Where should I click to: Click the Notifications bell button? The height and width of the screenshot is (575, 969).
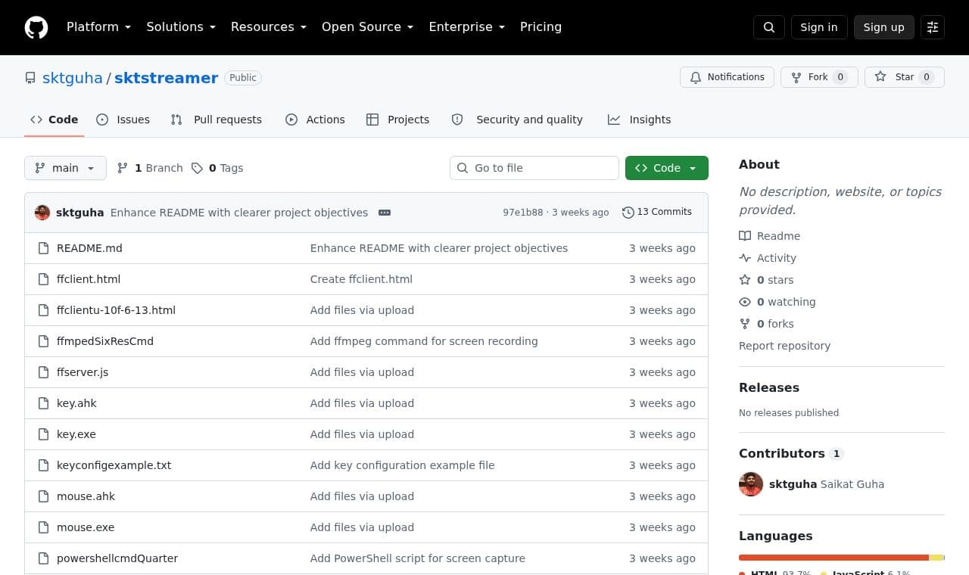tap(727, 77)
